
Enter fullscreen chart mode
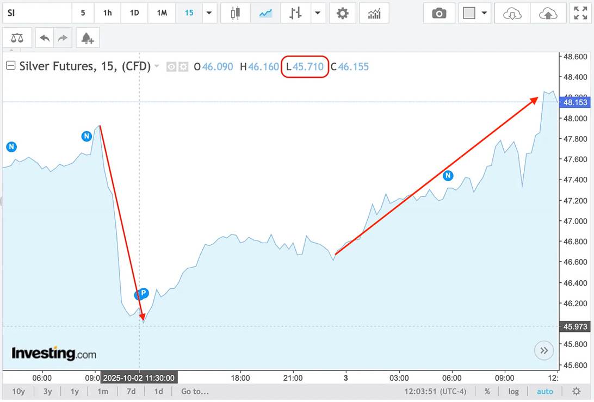pos(580,13)
